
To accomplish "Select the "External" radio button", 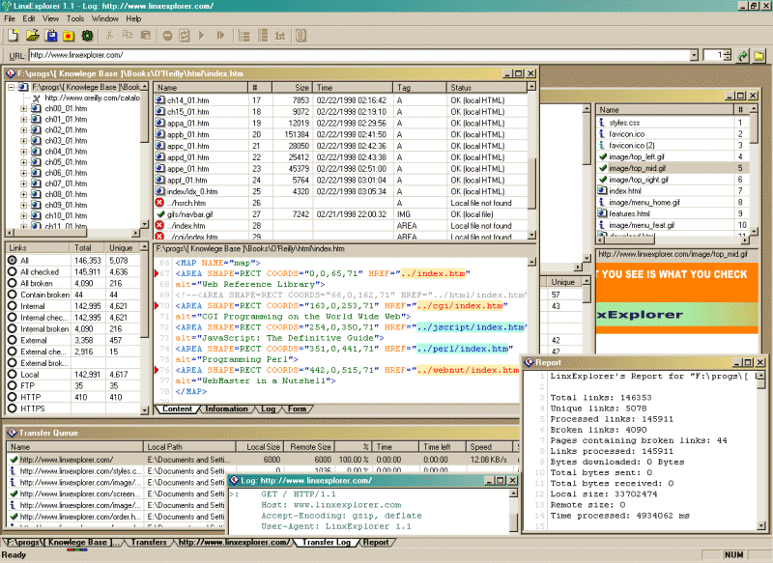I will pyautogui.click(x=13, y=340).
